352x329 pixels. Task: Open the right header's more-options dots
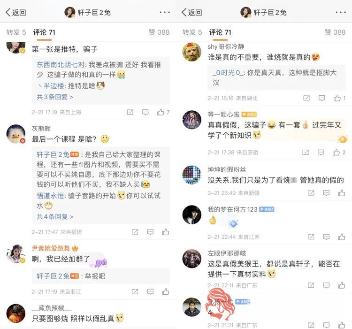341,12
